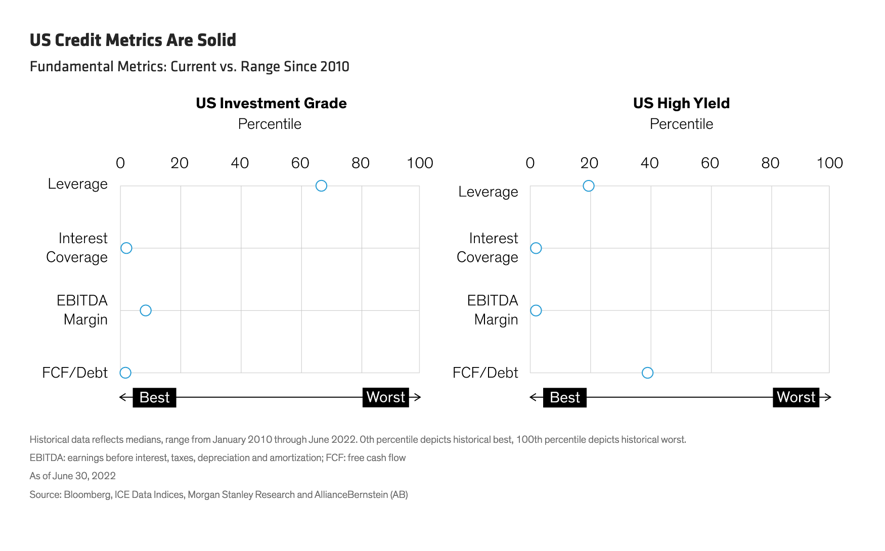Select High Yield Interest Coverage circle marker
The width and height of the screenshot is (885, 551).
pyautogui.click(x=536, y=248)
